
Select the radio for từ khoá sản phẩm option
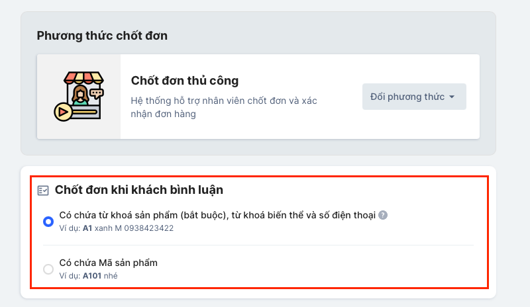(48, 222)
